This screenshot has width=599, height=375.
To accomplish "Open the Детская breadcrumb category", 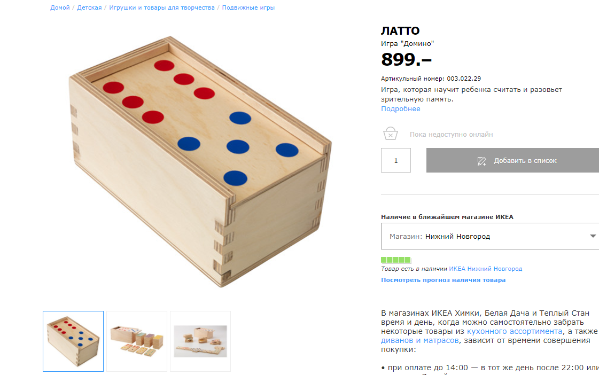I will pyautogui.click(x=89, y=7).
